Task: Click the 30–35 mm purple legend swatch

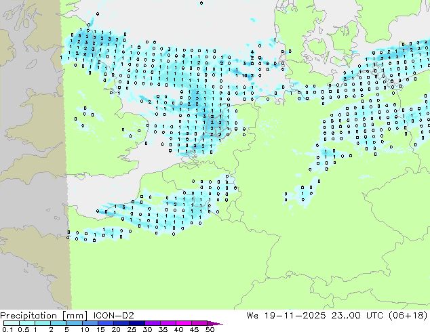Action: [x=152, y=323]
